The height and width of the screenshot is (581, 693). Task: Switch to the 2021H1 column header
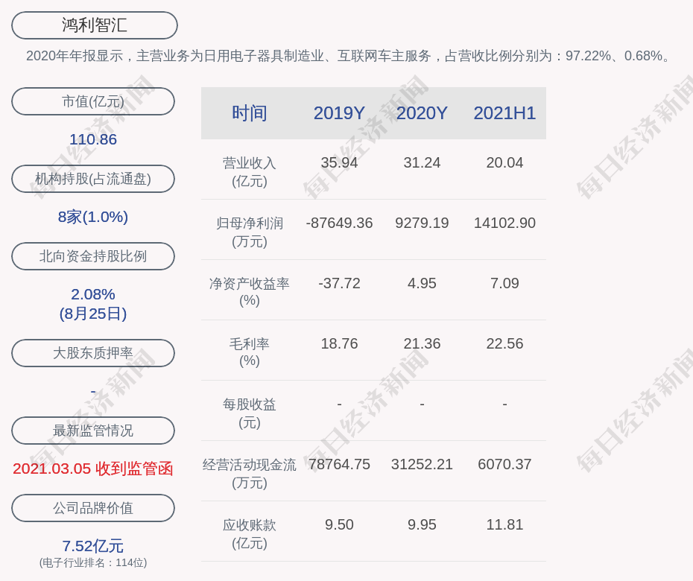click(x=504, y=113)
